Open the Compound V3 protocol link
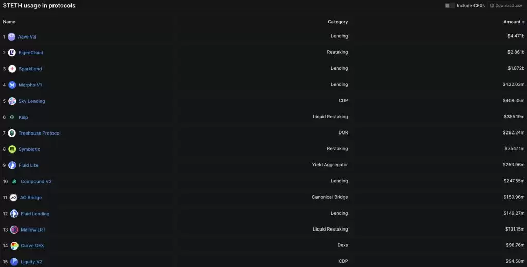The image size is (527, 267). [36, 181]
